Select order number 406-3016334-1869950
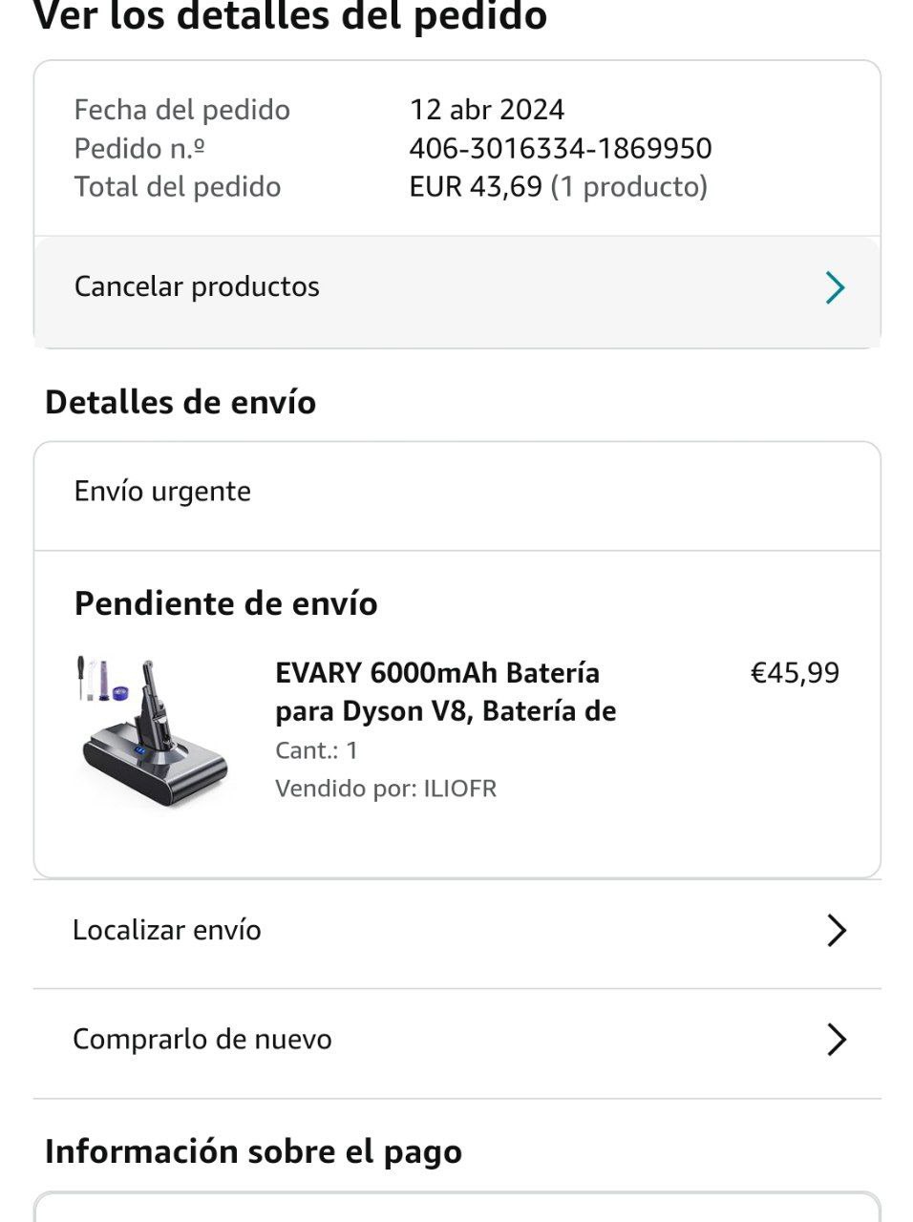This screenshot has width=913, height=1222. (x=560, y=148)
